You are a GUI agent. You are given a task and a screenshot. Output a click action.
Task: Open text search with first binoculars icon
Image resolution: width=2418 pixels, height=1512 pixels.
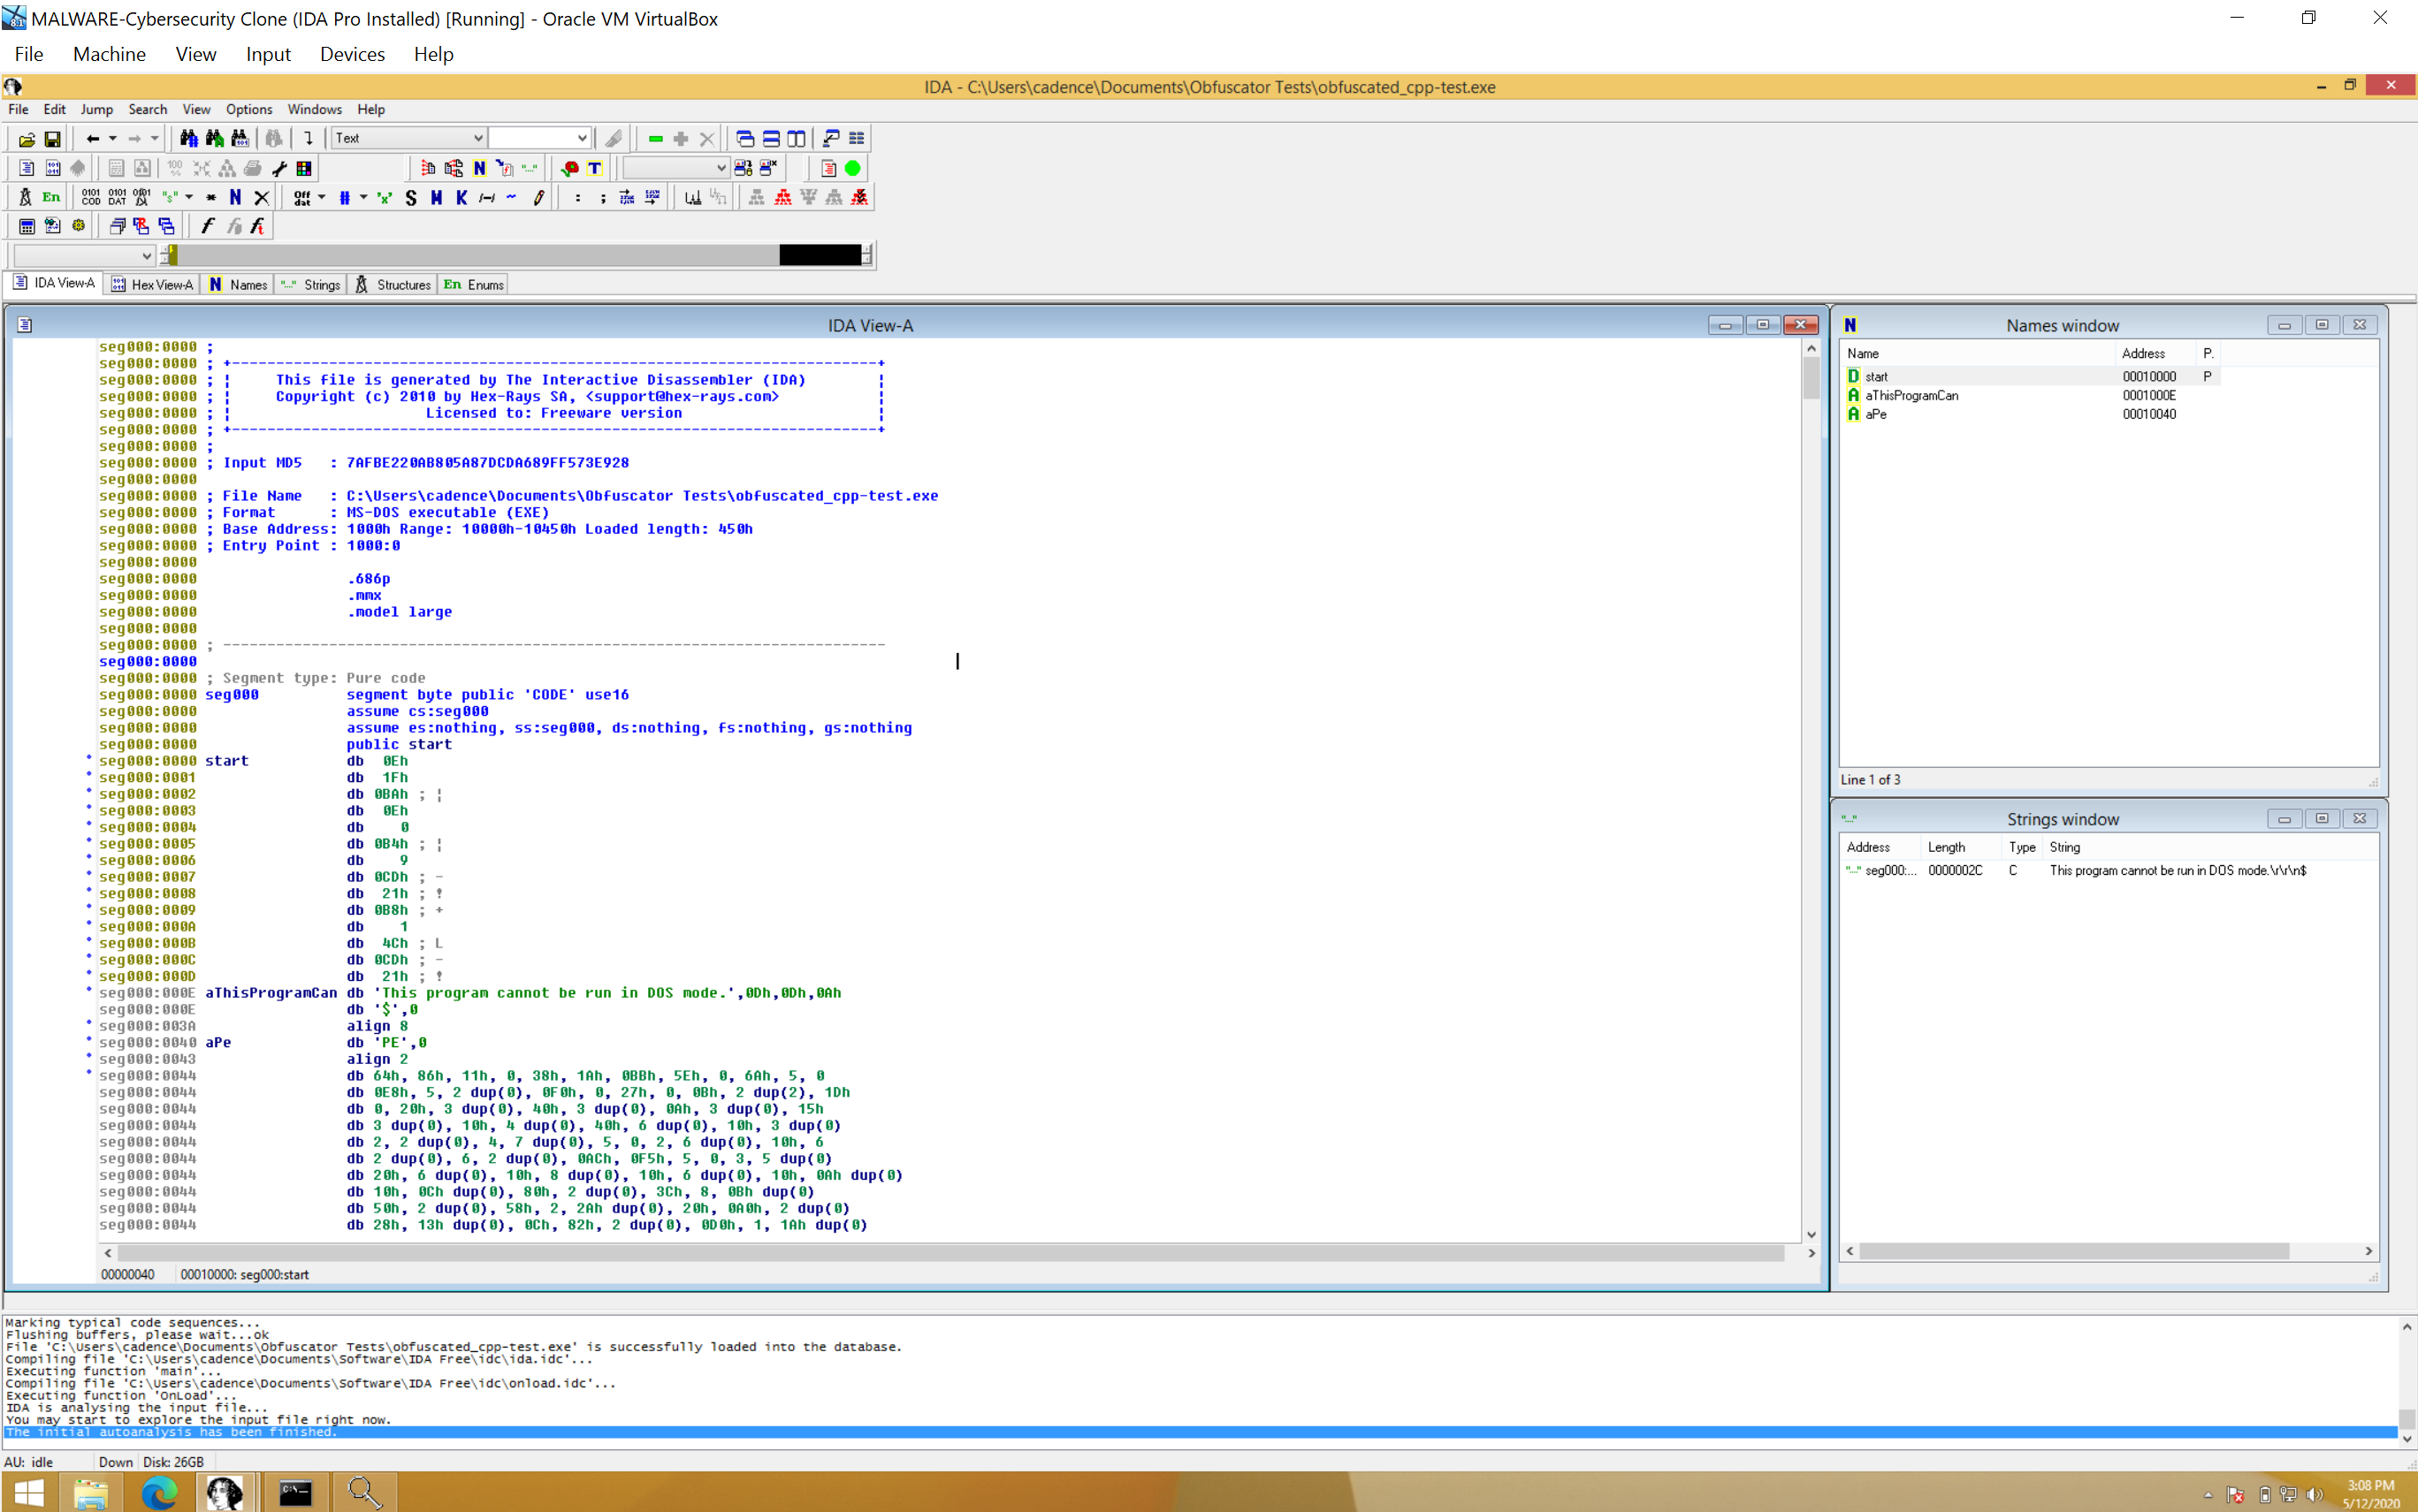[x=188, y=138]
